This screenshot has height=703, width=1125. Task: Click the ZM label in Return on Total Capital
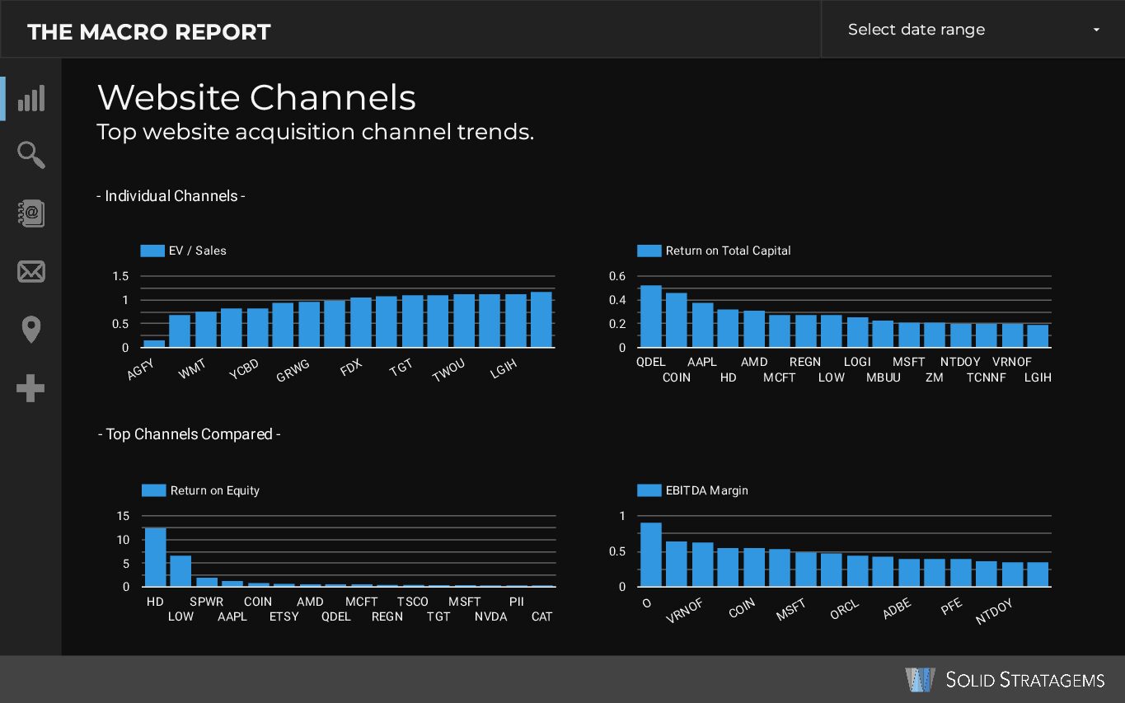click(x=935, y=377)
